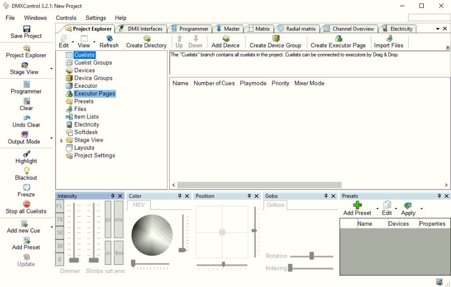This screenshot has height=287, width=451.
Task: Open the Controls menu
Action: tap(66, 18)
